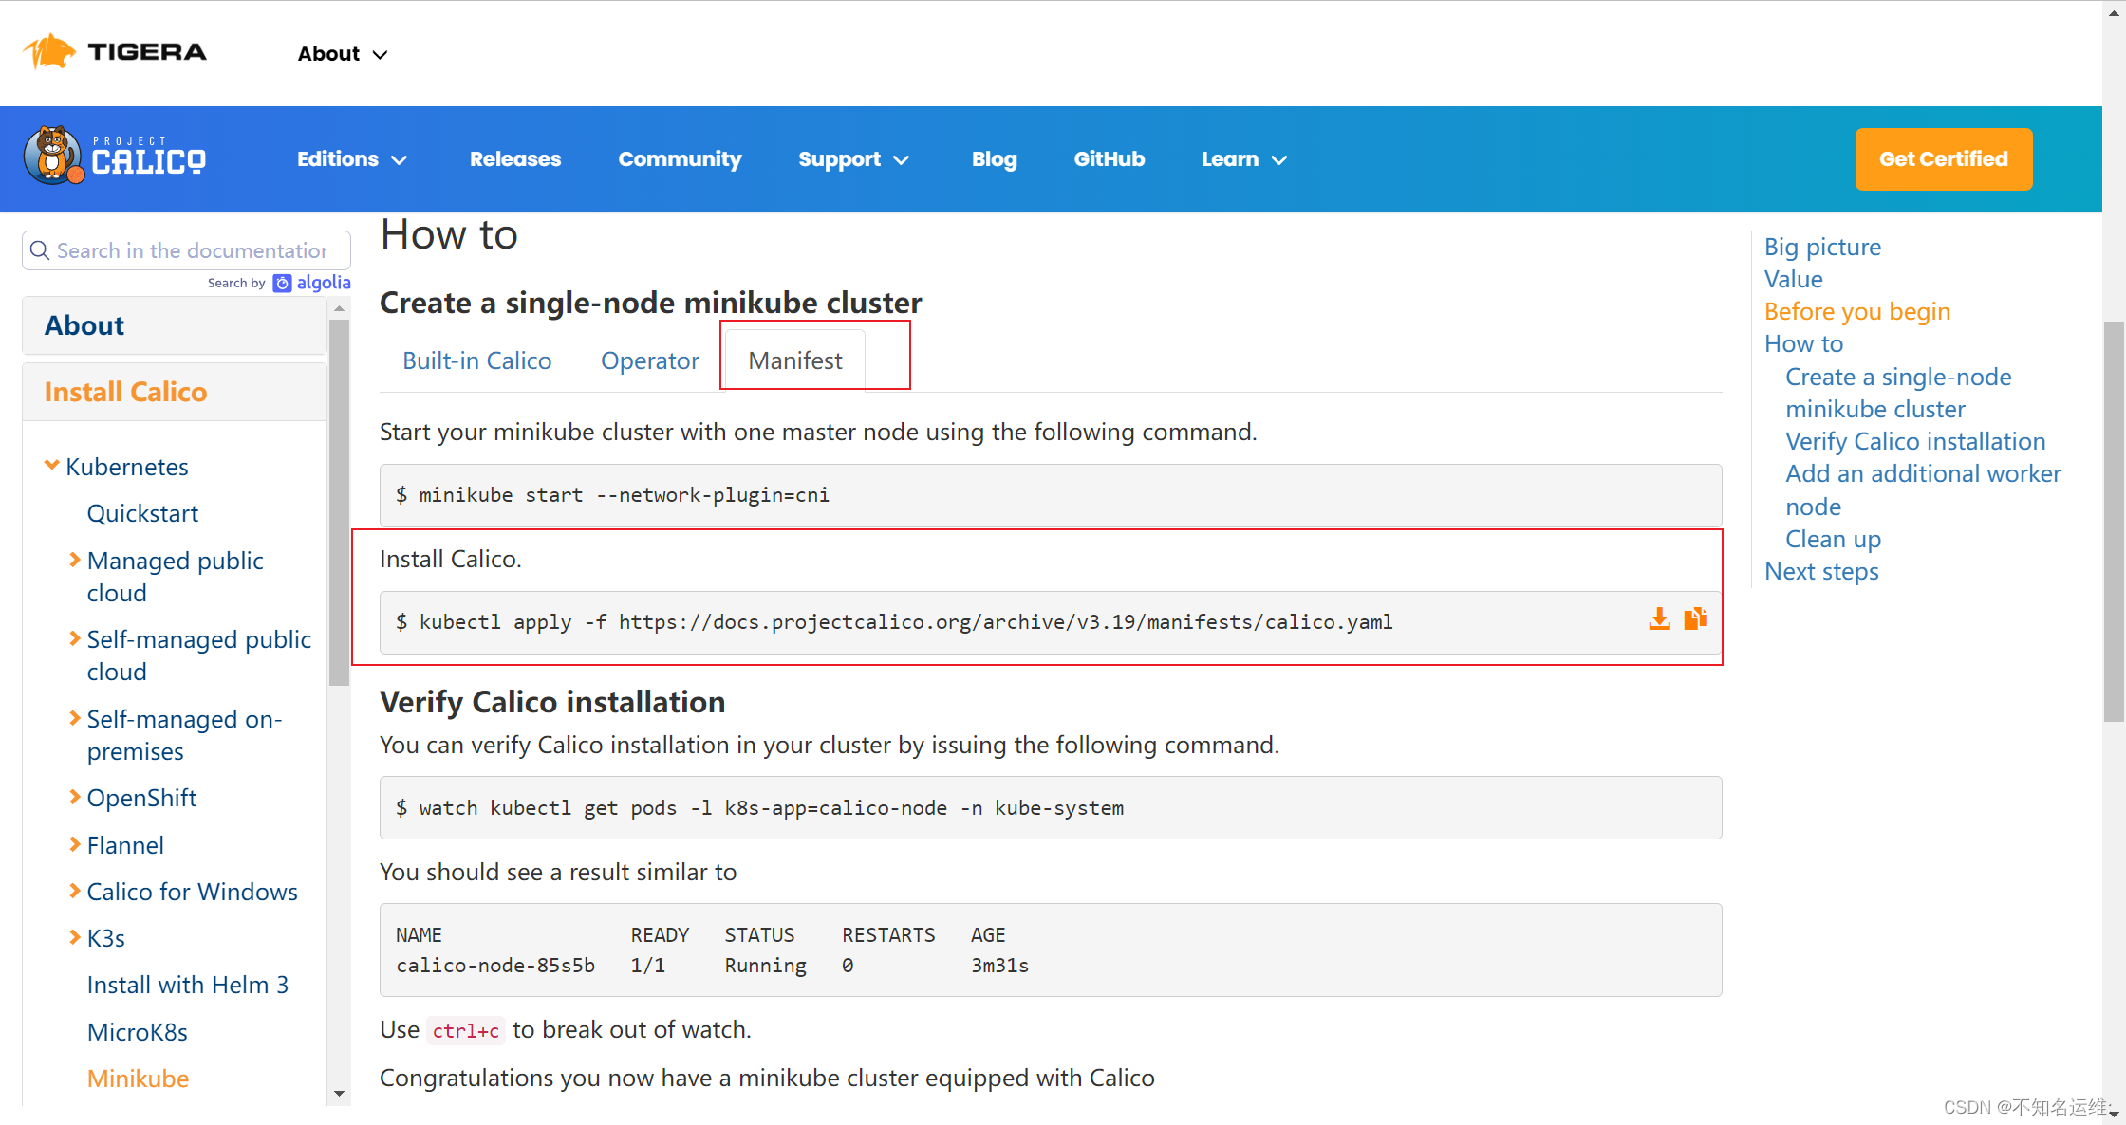
Task: Focus the documentation search field
Action: pos(187,250)
